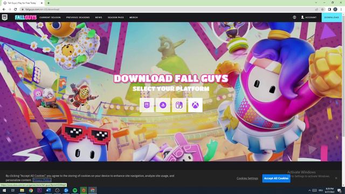
Task: Click the cyan Download button
Action: coord(332,17)
